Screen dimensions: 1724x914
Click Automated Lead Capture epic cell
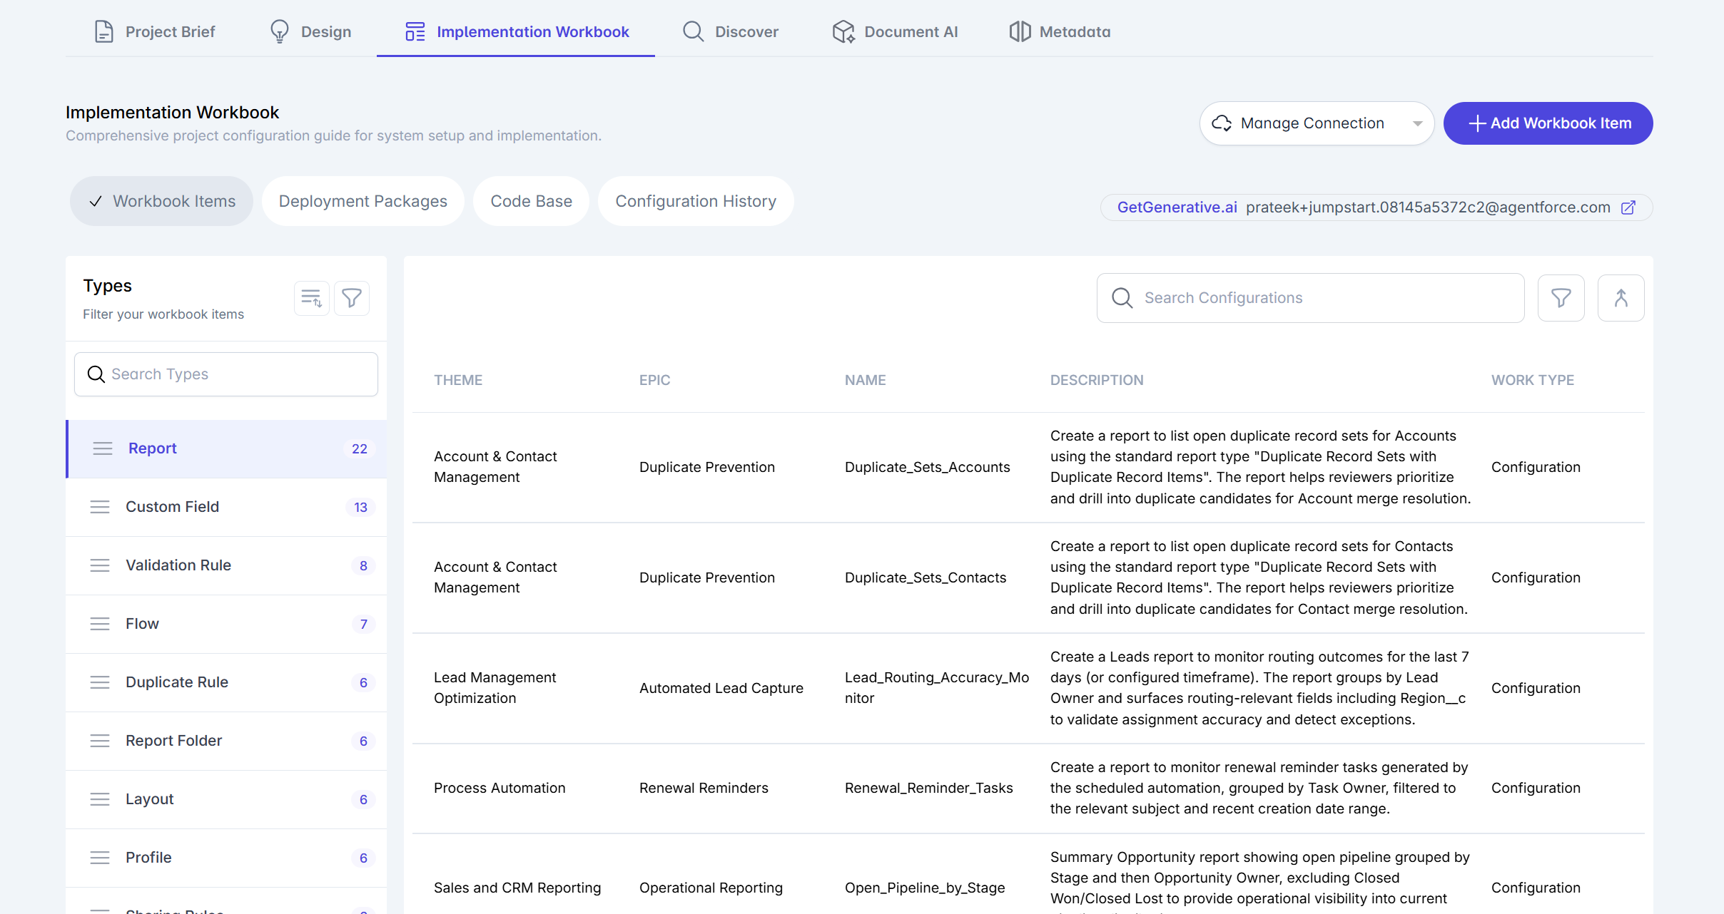click(721, 688)
